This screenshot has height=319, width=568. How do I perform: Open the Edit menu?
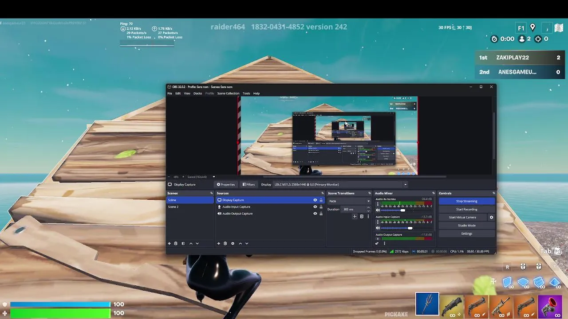tap(178, 93)
